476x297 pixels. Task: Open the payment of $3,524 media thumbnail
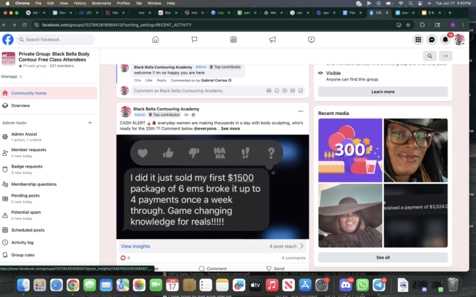(416, 215)
